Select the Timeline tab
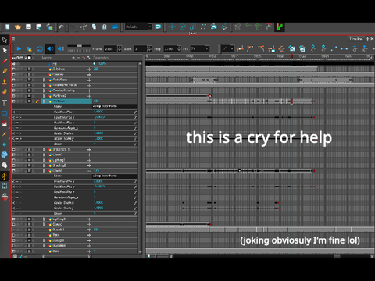 pyautogui.click(x=356, y=39)
